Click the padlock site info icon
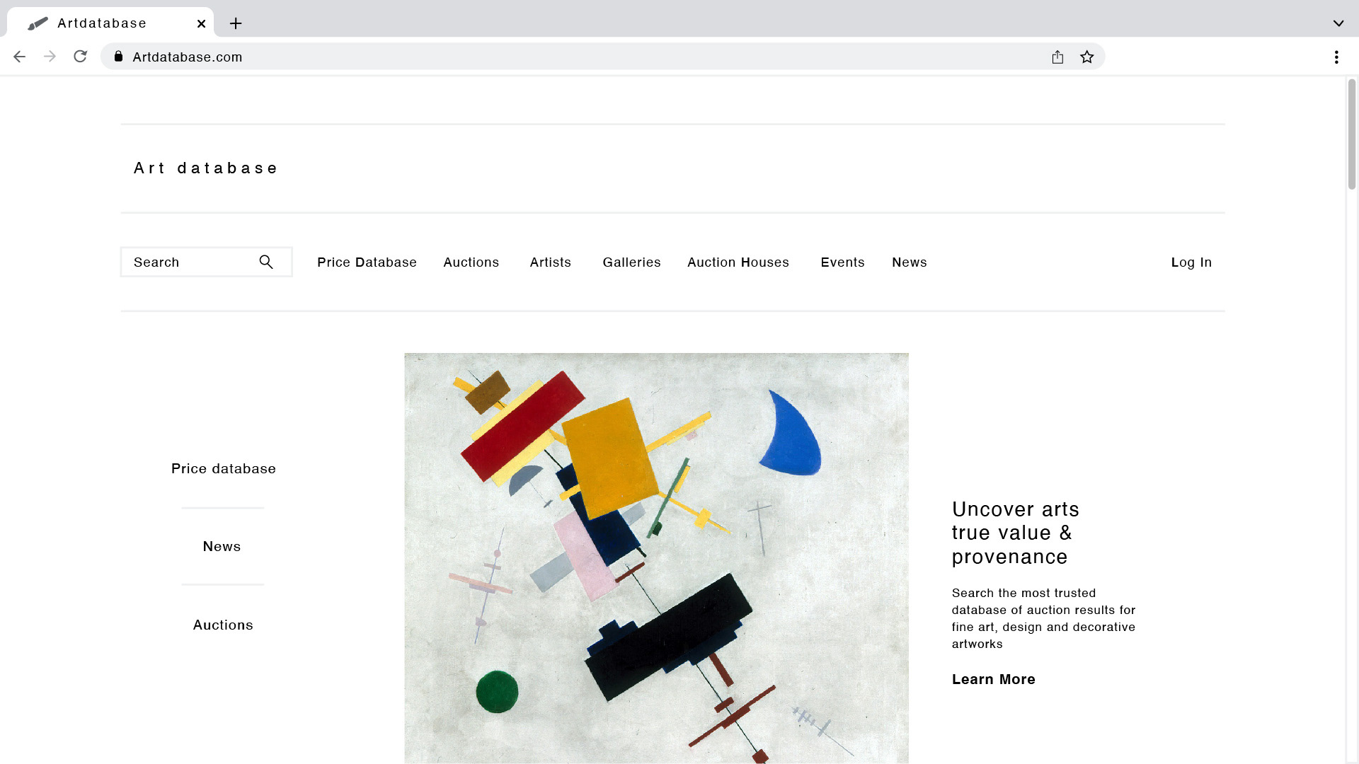Viewport: 1359px width, 764px height. [x=119, y=57]
